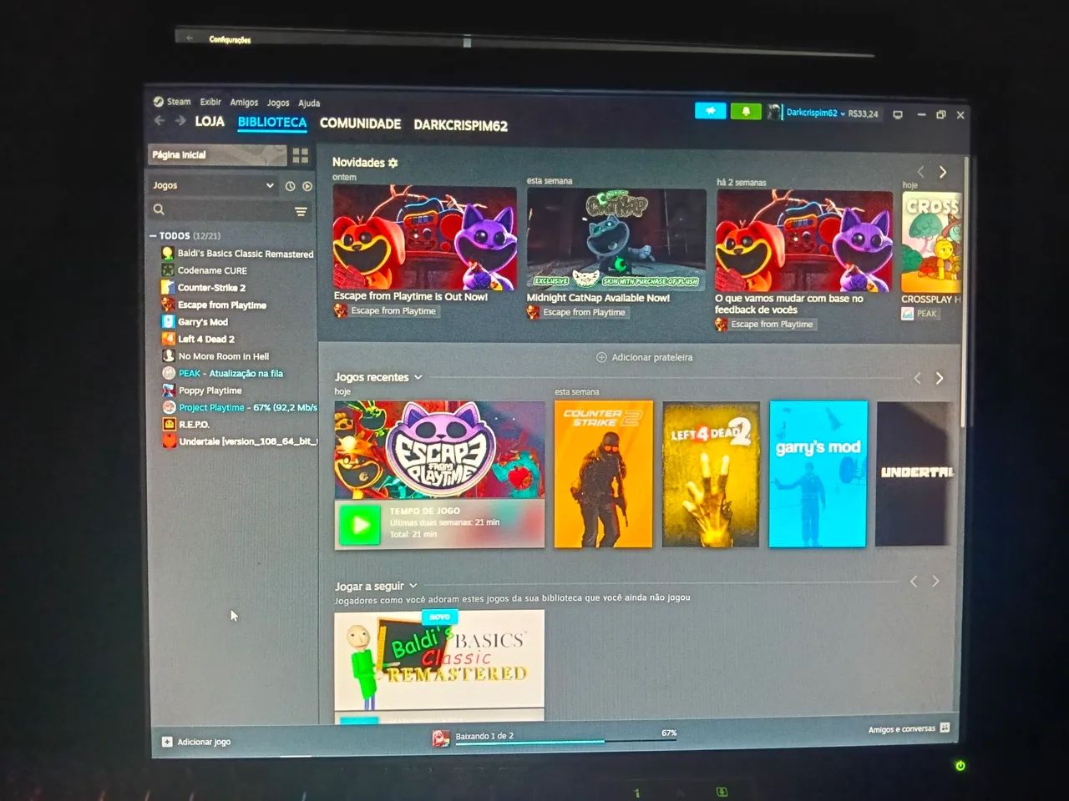Image resolution: width=1069 pixels, height=801 pixels.
Task: Click the recent activity clock filter icon
Action: point(290,186)
